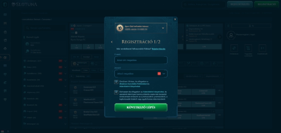Close the registration dialog with the X
This screenshot has height=133, width=281.
[175, 19]
